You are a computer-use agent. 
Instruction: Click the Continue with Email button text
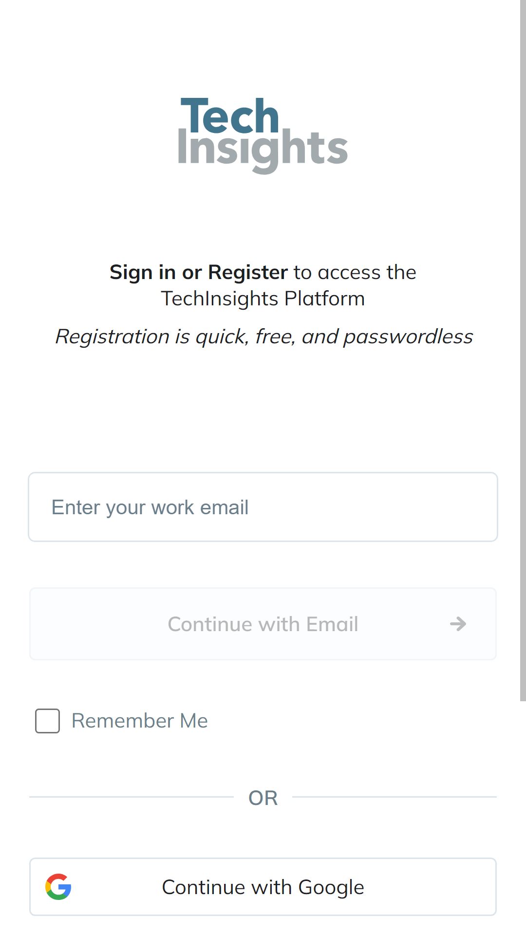pos(263,624)
